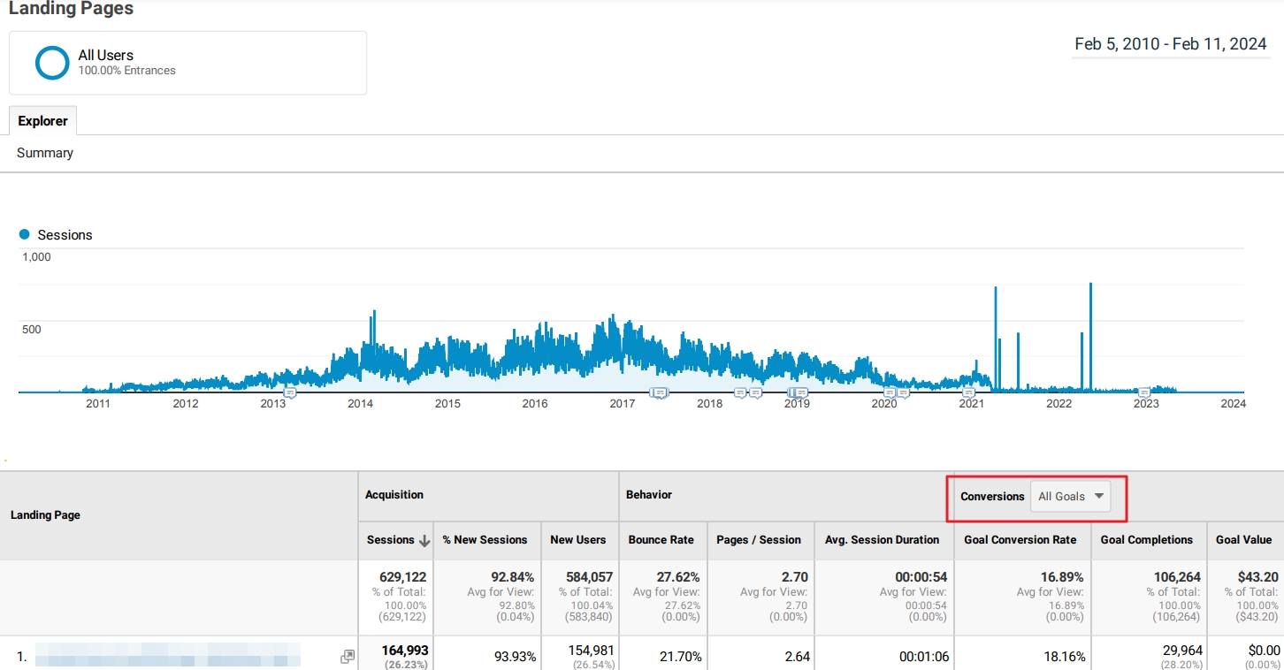Click the total sessions value 629,122
Screen dimensions: 1284x670
(x=402, y=576)
